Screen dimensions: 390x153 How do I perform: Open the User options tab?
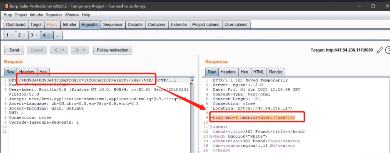tap(236, 25)
